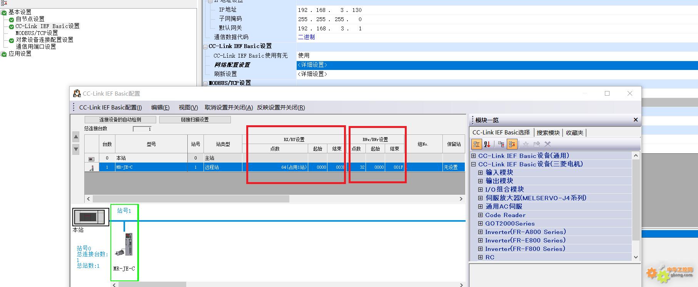Choose 取消设置并关闭(A) from menu bar

click(229, 108)
